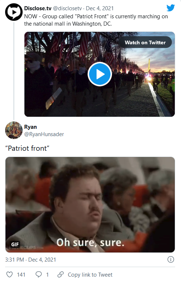Click the GIF badge on image
Image resolution: width=181 pixels, height=281 pixels.
click(15, 244)
